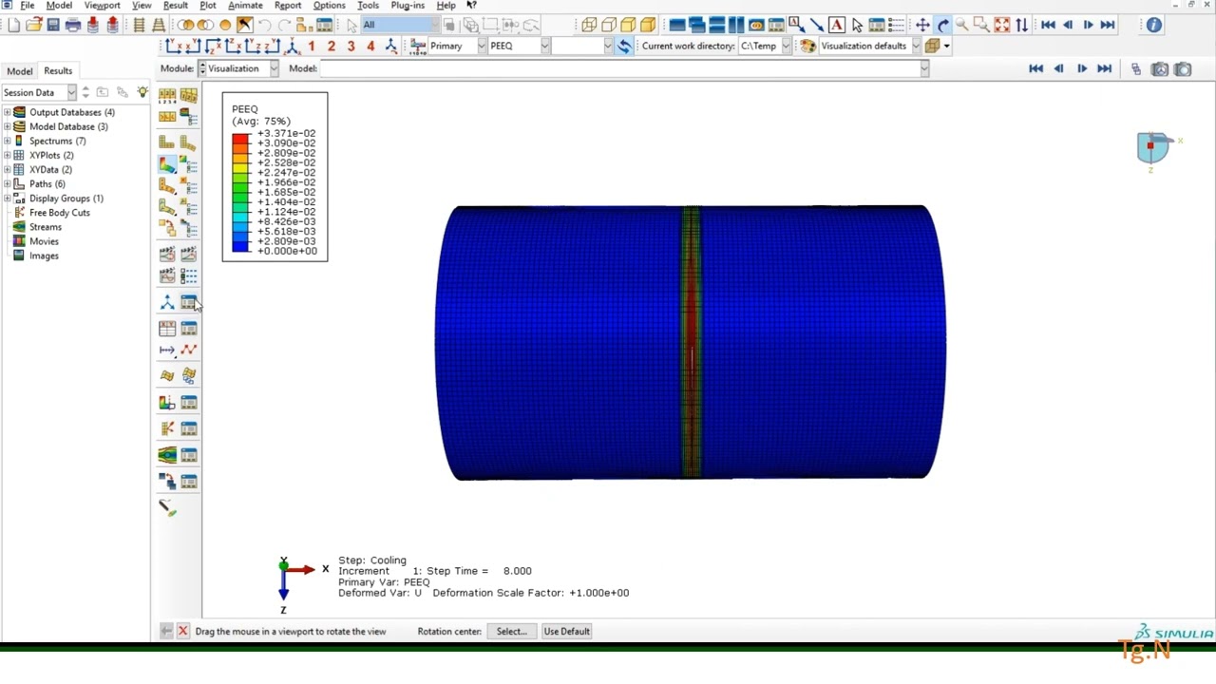This screenshot has width=1216, height=684.
Task: Click the text annotation 'A' icon
Action: tap(837, 25)
